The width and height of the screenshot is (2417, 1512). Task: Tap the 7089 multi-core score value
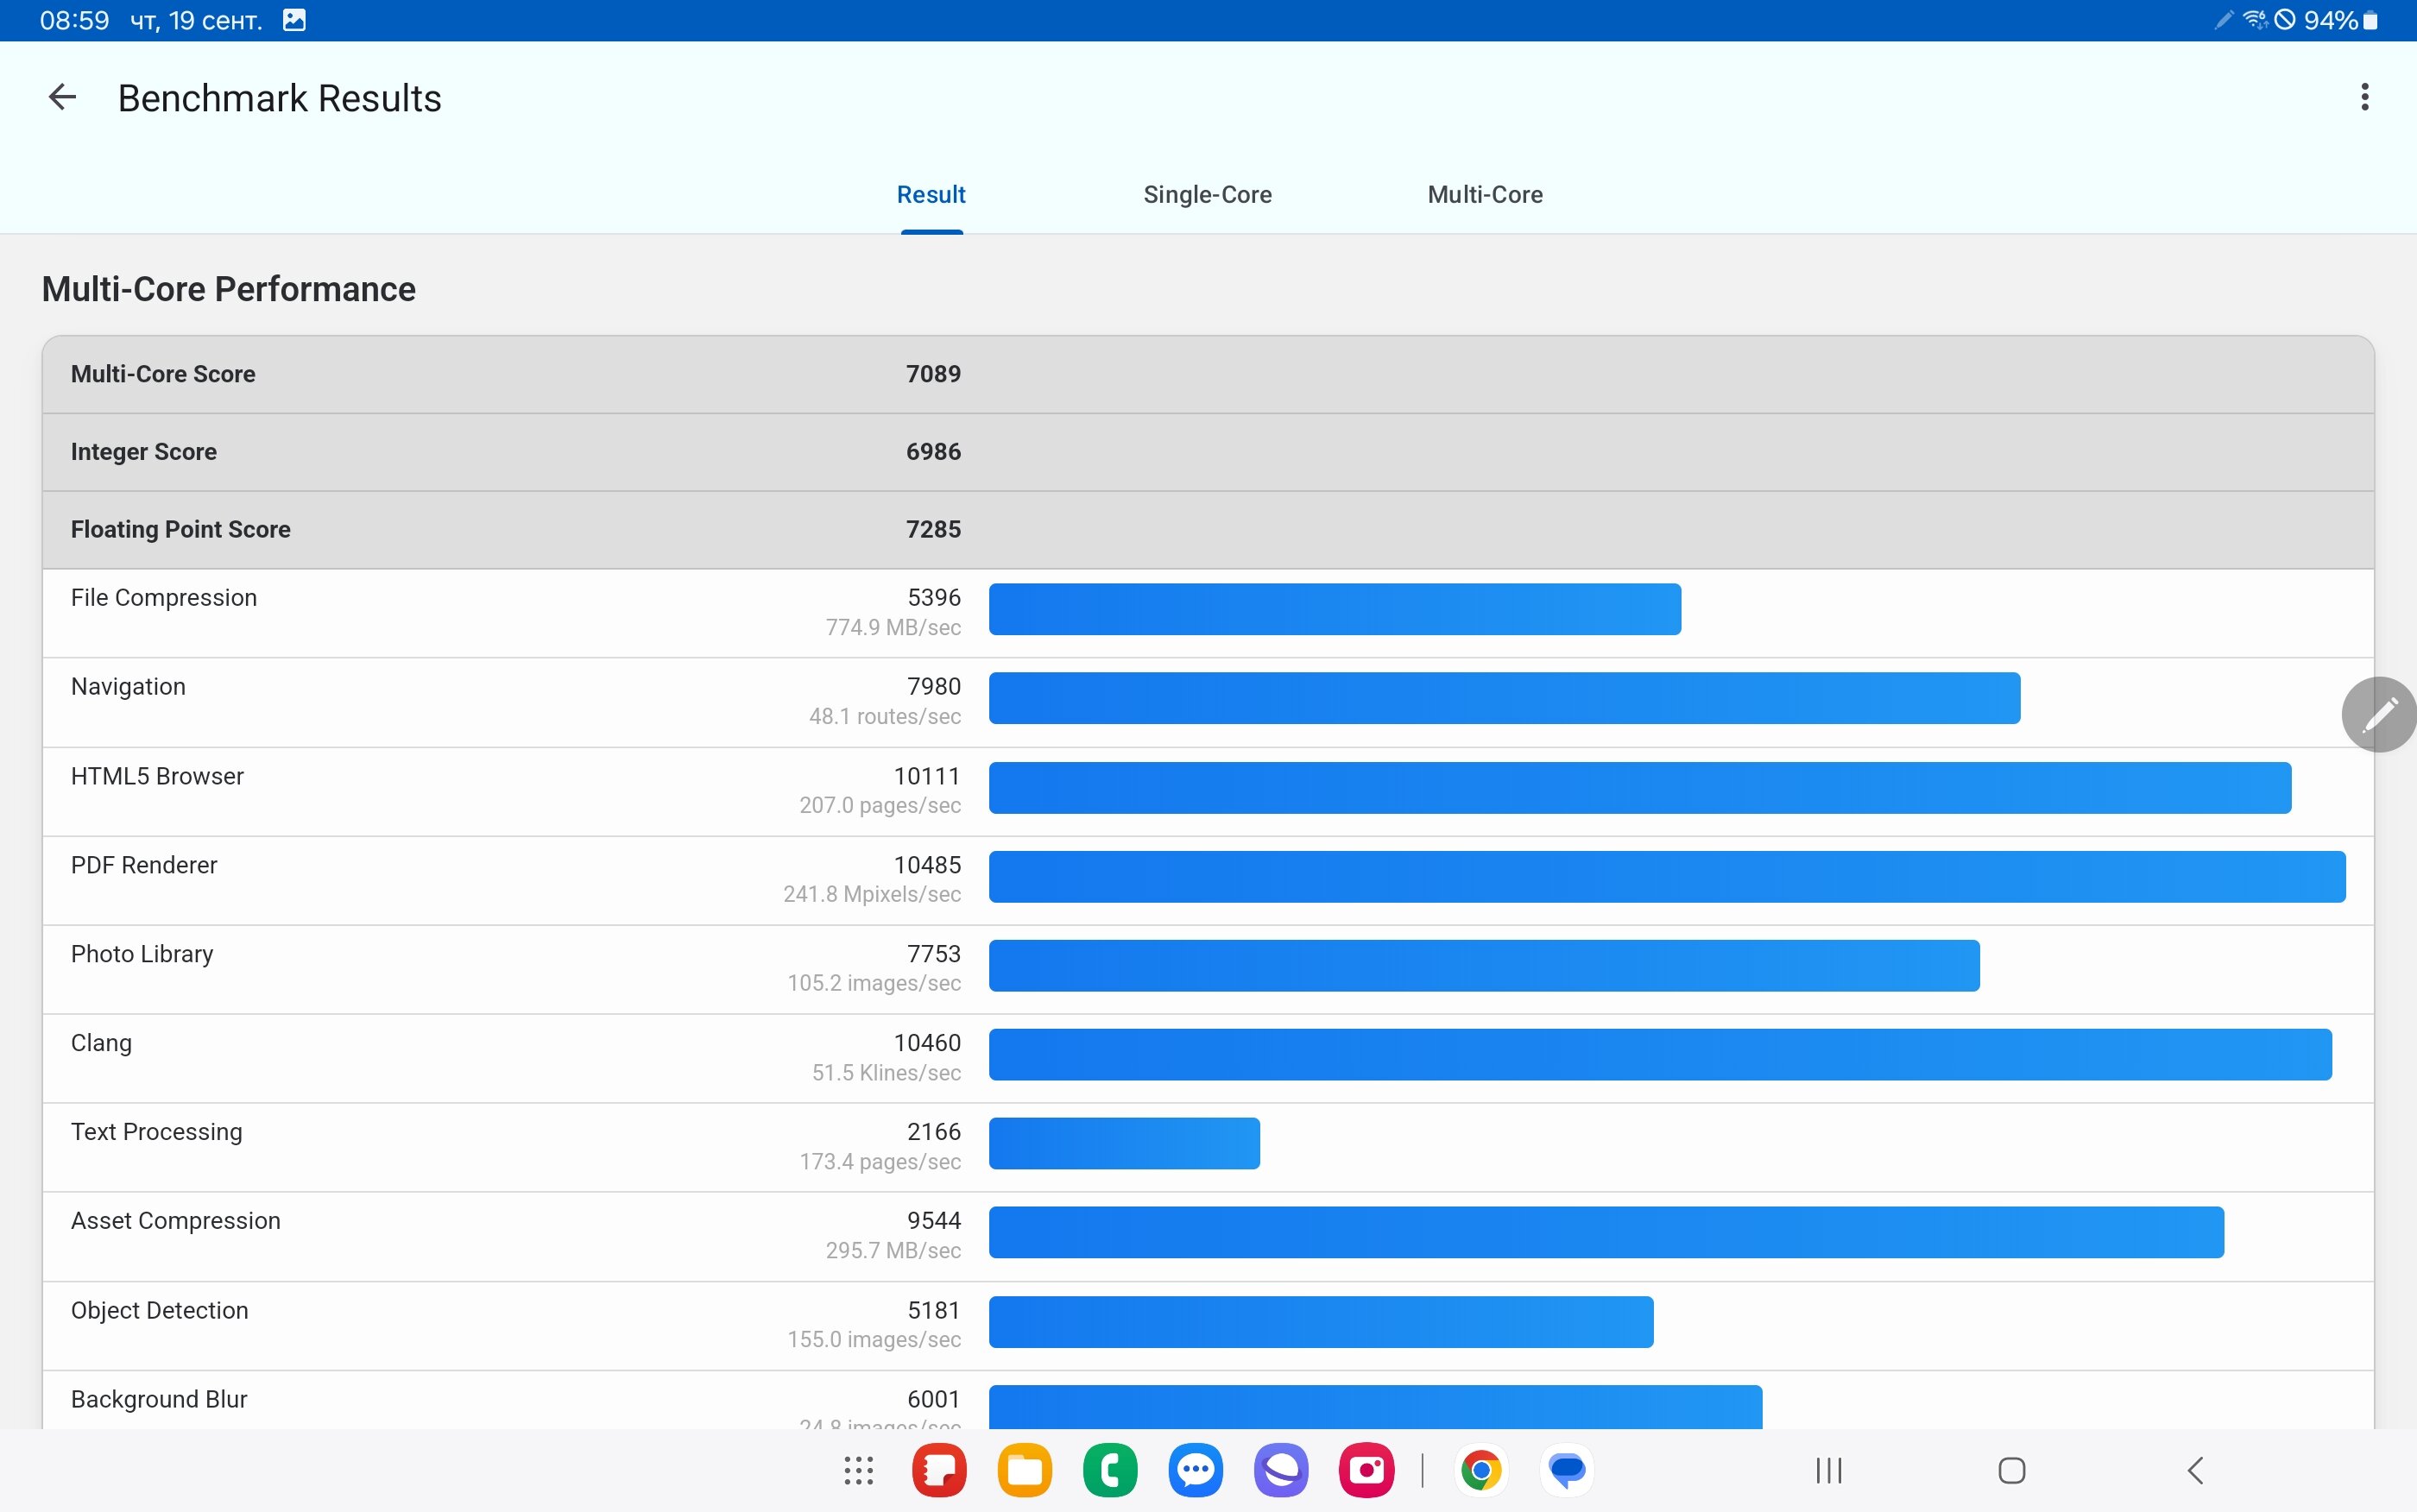coord(933,374)
